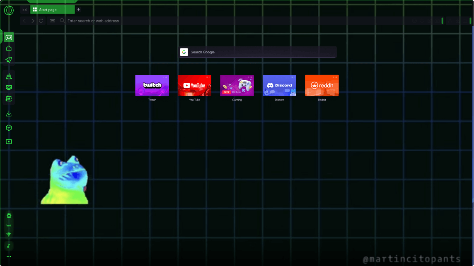Open the toolbar downloads arrow icon

coord(458,21)
